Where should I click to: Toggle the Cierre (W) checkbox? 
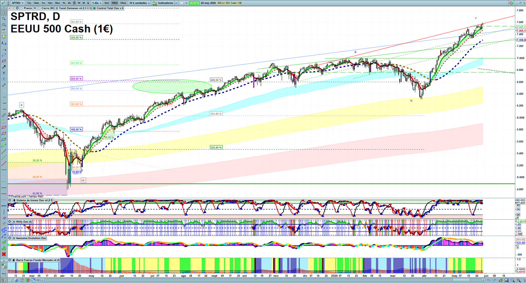tap(39, 8)
